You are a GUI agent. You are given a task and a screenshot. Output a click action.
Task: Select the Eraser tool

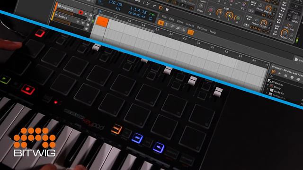(x=178, y=28)
